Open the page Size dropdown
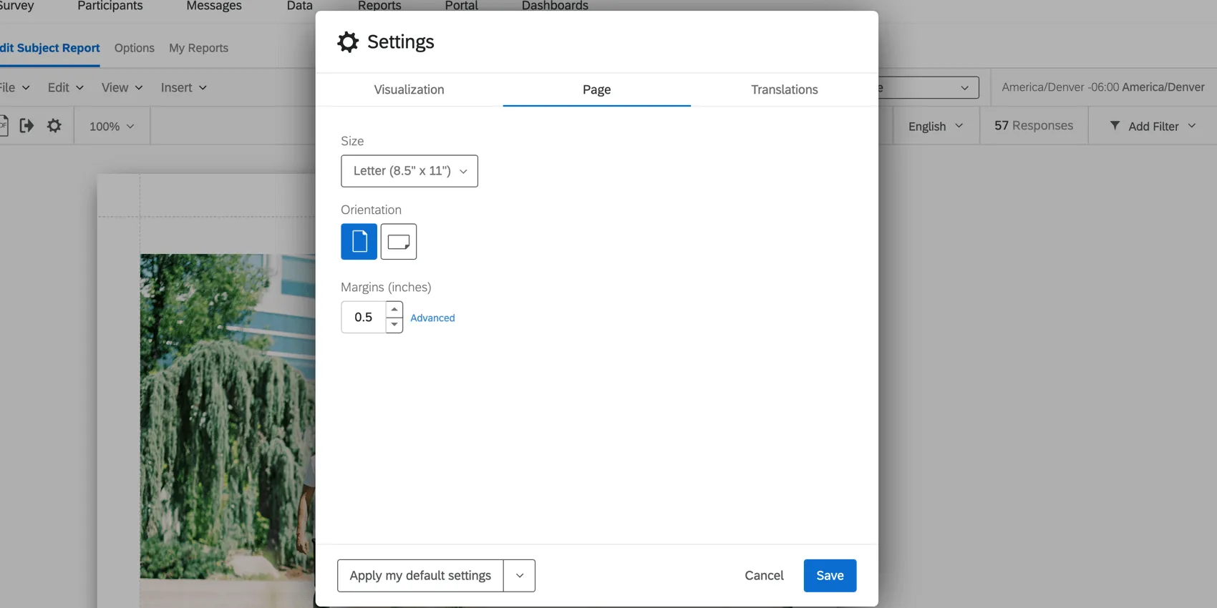1217x608 pixels. point(409,171)
